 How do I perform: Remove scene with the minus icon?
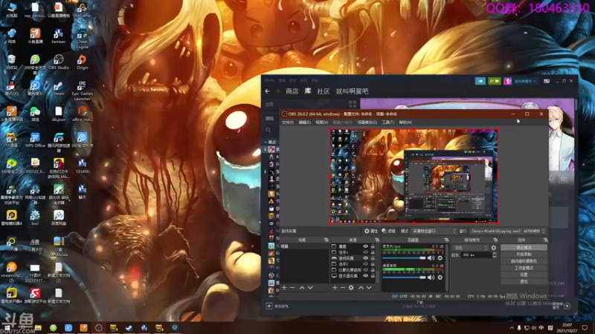(x=292, y=288)
